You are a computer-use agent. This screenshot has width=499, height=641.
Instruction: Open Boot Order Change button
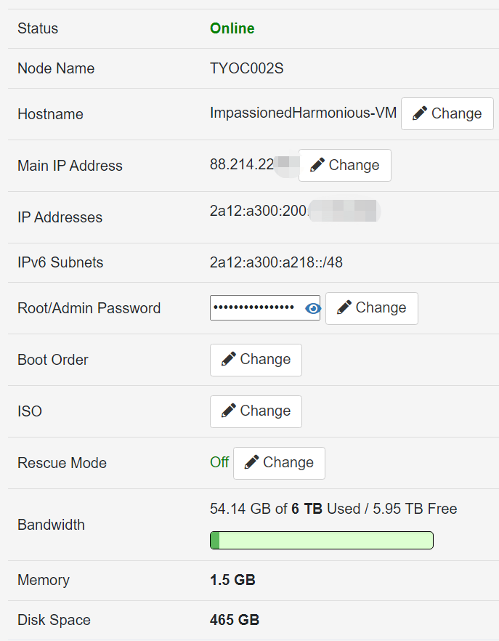[256, 360]
